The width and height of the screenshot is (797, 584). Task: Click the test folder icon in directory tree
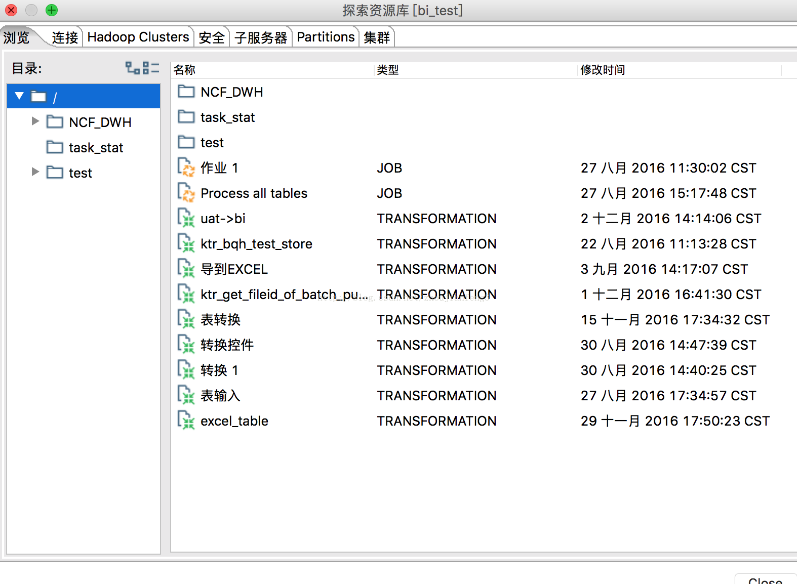tap(55, 173)
